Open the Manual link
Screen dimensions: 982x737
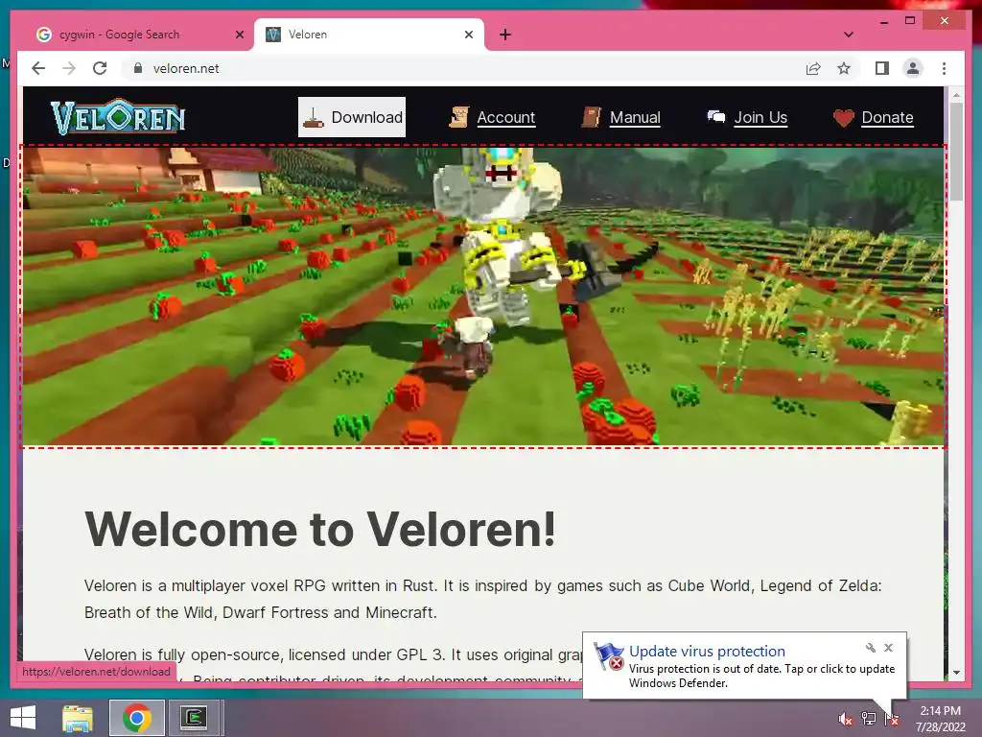point(635,117)
